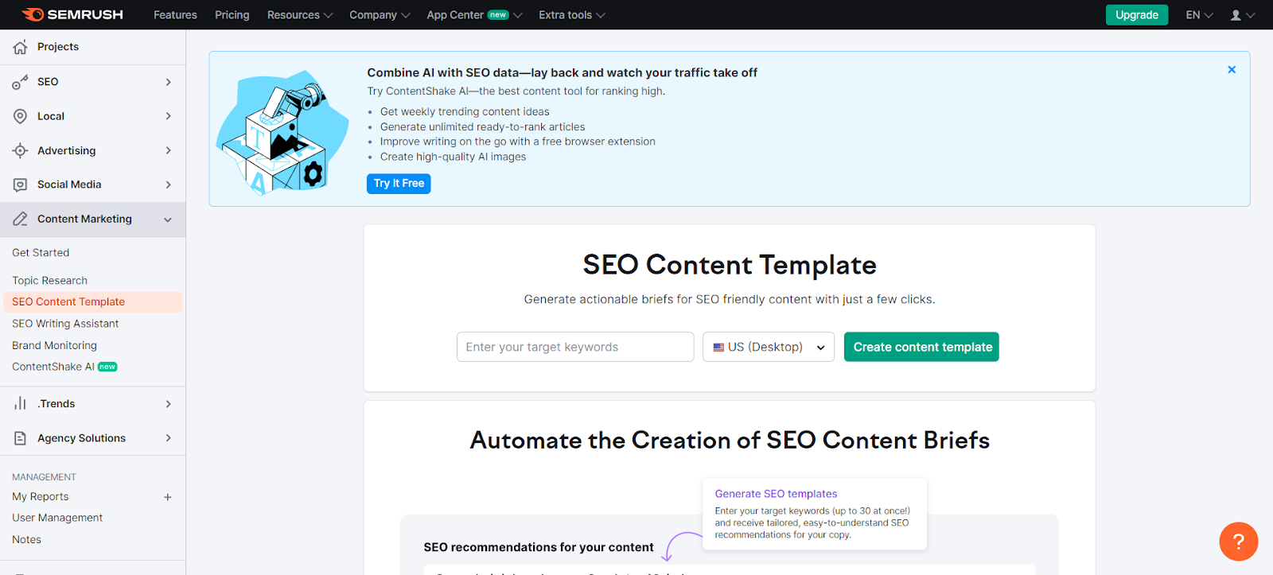The height and width of the screenshot is (575, 1273).
Task: Click the Local map pin icon
Action: pyautogui.click(x=21, y=116)
